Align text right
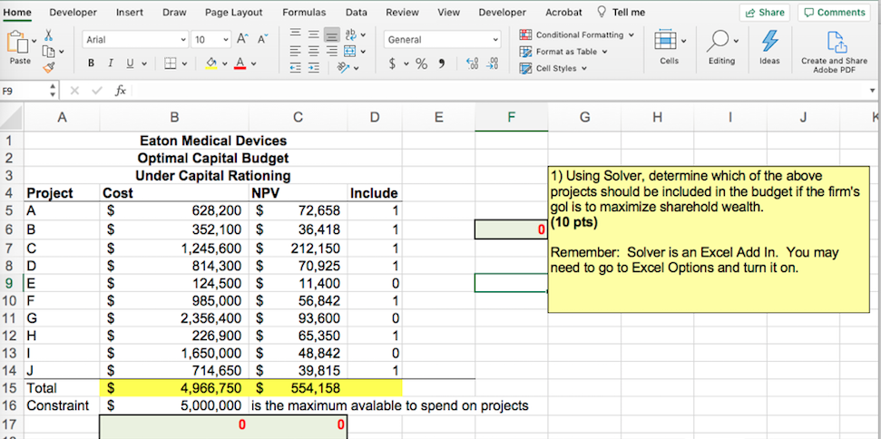The width and height of the screenshot is (881, 439). click(333, 52)
